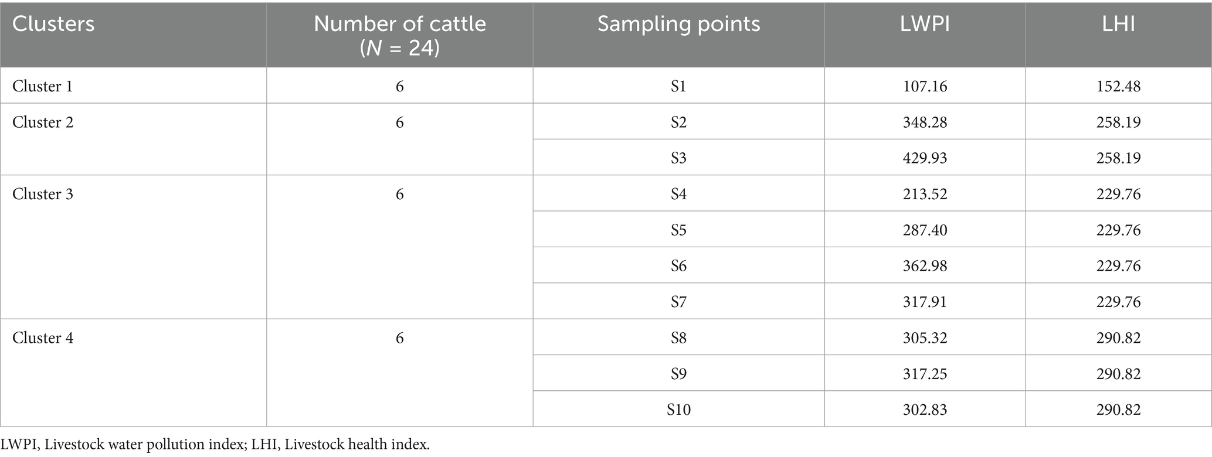Image resolution: width=1212 pixels, height=457 pixels.
Task: Click the LHI column header
Action: 1118,24
